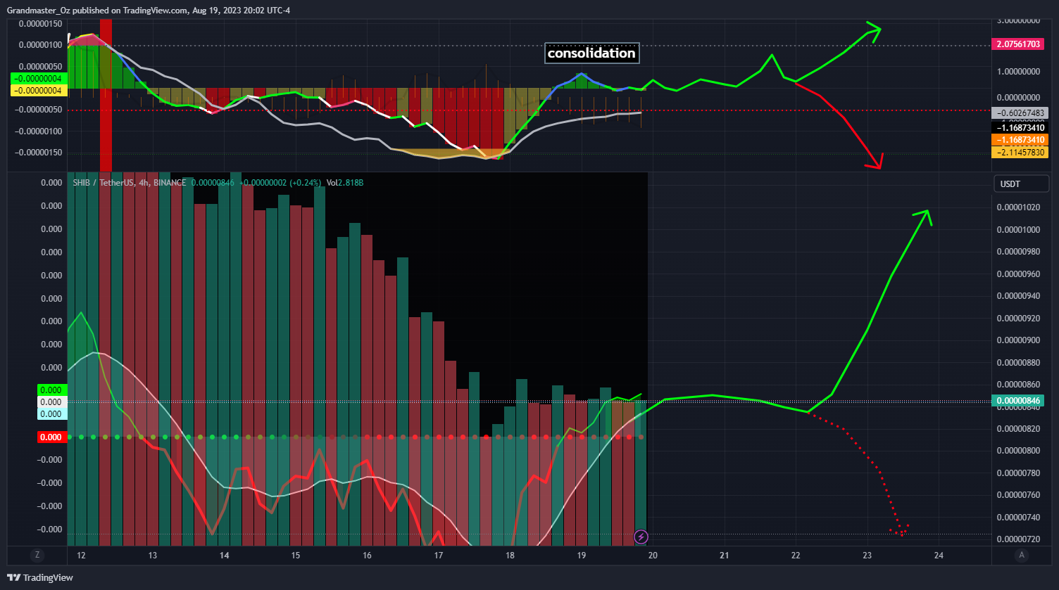Select the consolidation text label
Viewport: 1059px width, 590px height.
pyautogui.click(x=591, y=53)
